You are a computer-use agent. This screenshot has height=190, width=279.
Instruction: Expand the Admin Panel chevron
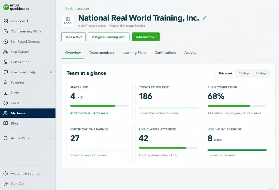pyautogui.click(x=50, y=138)
